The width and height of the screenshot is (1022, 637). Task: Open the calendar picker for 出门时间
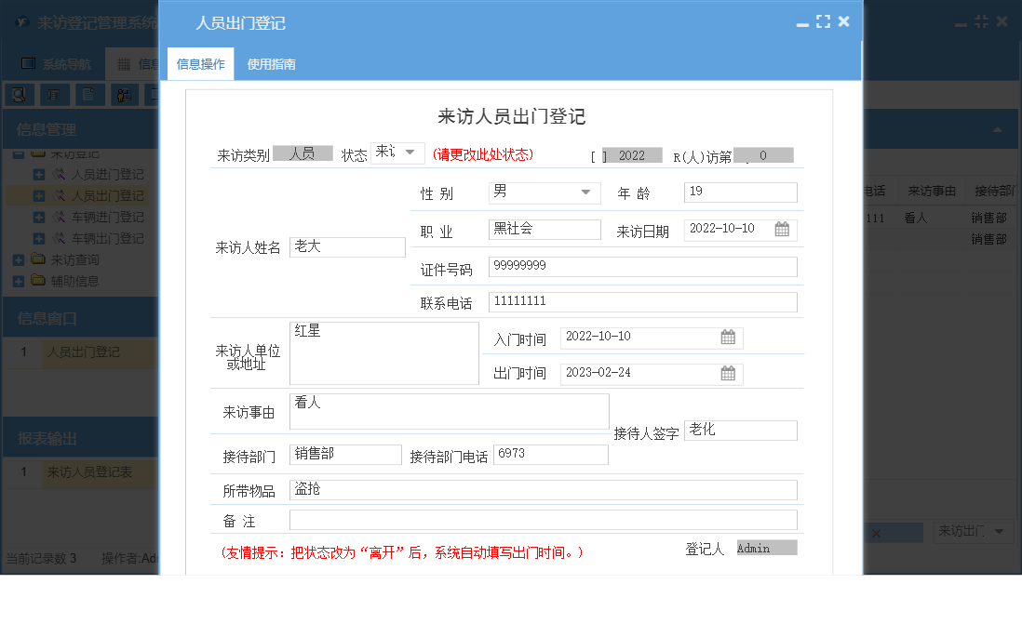pos(729,373)
